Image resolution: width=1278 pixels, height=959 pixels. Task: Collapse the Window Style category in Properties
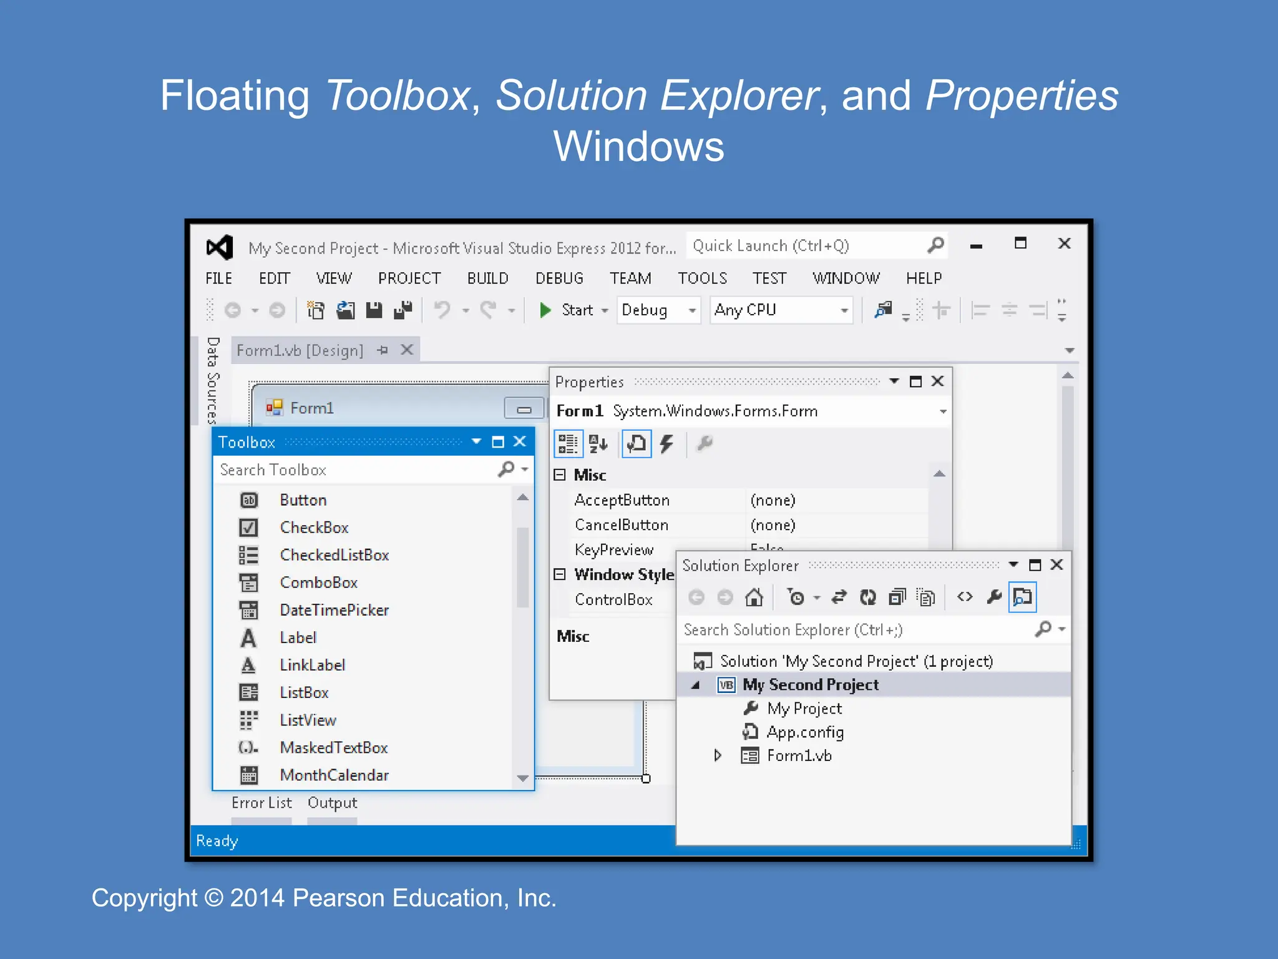click(x=560, y=574)
